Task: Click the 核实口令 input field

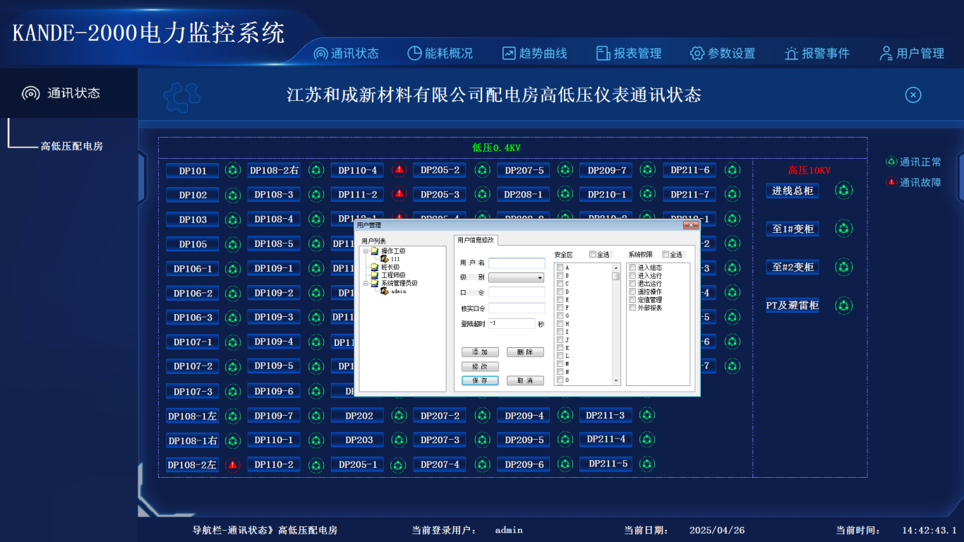Action: coord(517,308)
